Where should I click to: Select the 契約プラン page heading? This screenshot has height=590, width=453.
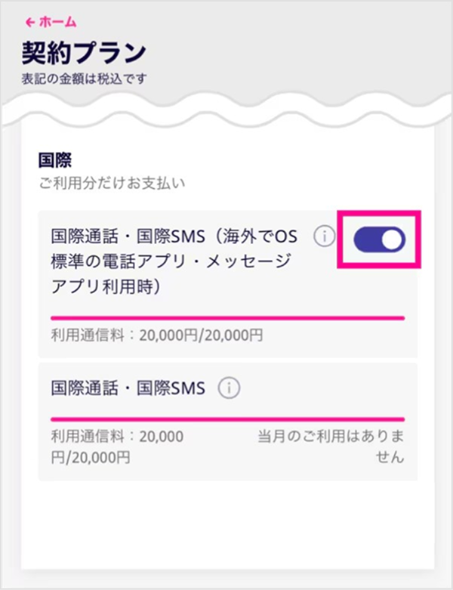click(84, 53)
